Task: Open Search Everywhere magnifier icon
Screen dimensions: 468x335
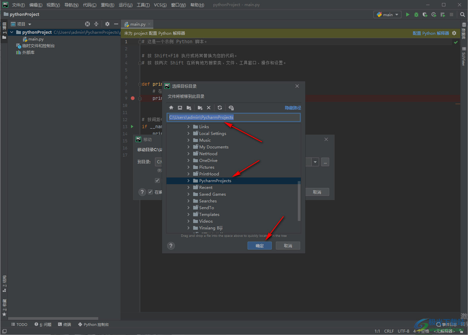Action: point(463,15)
